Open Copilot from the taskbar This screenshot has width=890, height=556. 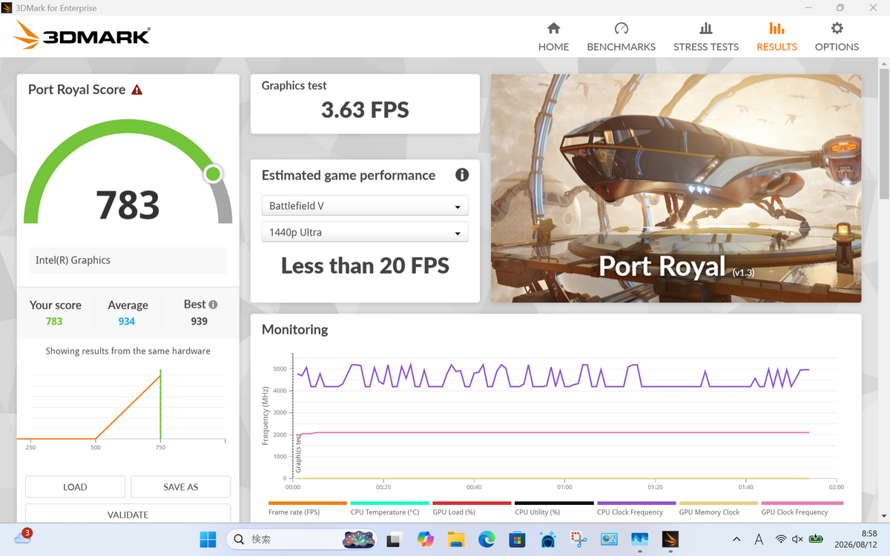[x=425, y=539]
